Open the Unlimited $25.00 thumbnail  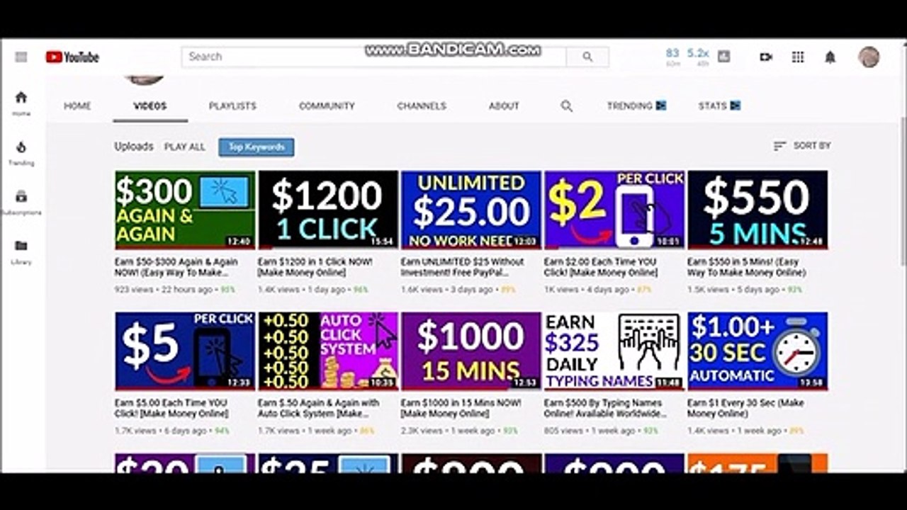coord(471,210)
